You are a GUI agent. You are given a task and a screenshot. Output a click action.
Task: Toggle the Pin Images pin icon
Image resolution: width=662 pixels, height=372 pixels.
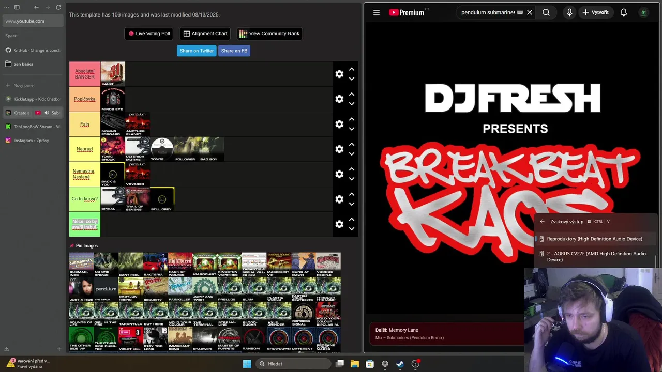(72, 246)
